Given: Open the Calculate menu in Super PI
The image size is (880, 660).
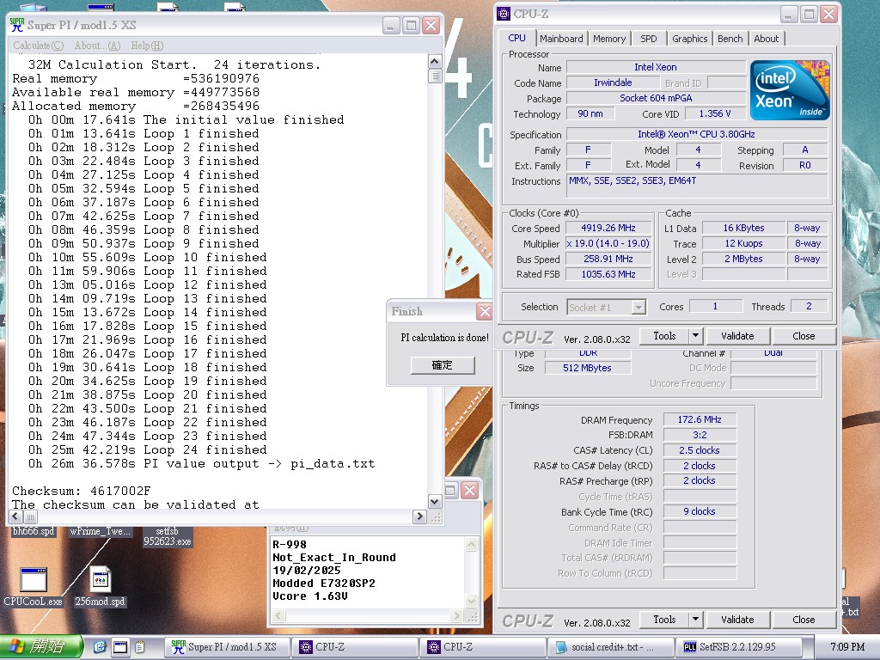Looking at the screenshot, I should tap(38, 46).
